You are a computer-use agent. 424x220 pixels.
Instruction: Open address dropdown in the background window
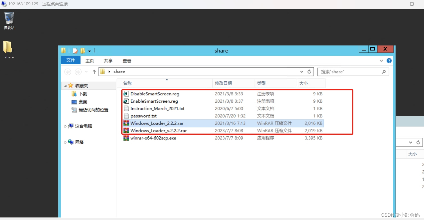pyautogui.click(x=411, y=142)
